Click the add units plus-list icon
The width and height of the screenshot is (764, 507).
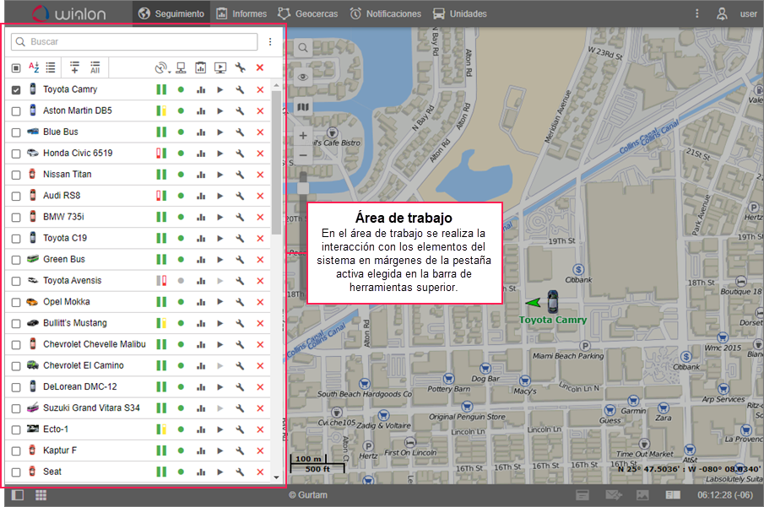74,67
